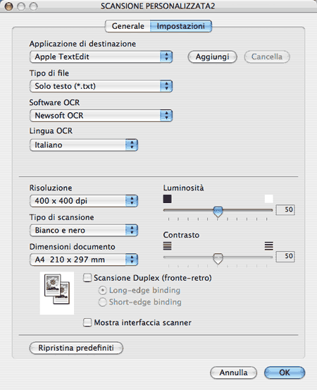Switch to the Generale tab
Image resolution: width=317 pixels, height=390 pixels.
pyautogui.click(x=128, y=26)
